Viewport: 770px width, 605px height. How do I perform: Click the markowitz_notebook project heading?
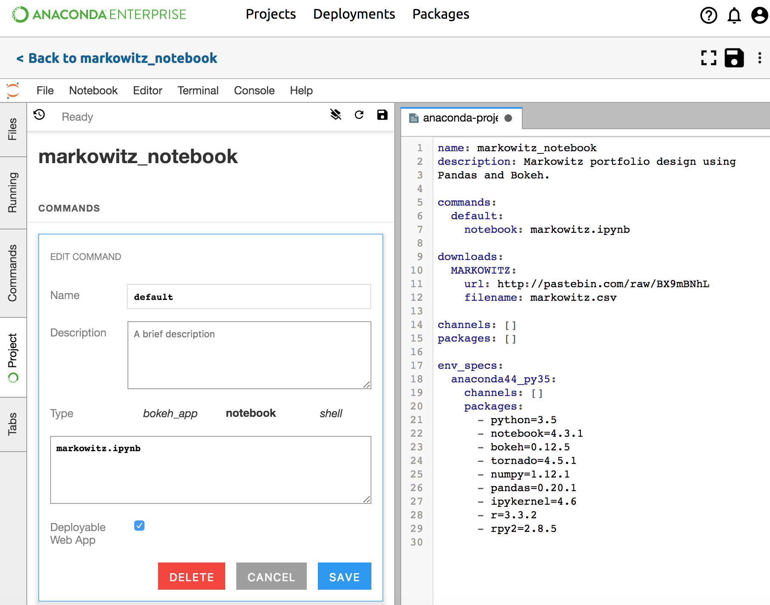(138, 156)
